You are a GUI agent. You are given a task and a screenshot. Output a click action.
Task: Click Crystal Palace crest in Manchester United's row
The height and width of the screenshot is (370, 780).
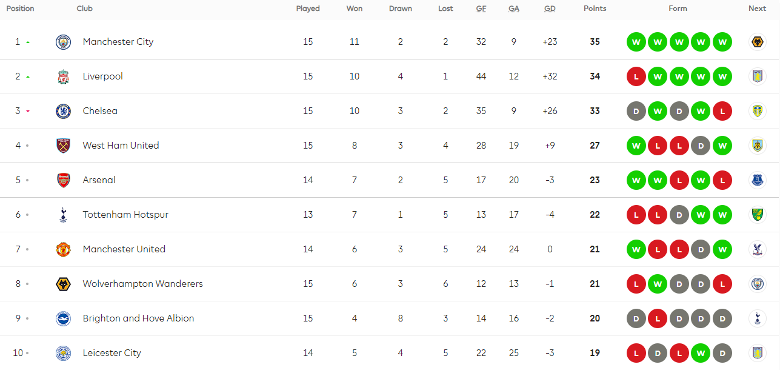tap(757, 249)
